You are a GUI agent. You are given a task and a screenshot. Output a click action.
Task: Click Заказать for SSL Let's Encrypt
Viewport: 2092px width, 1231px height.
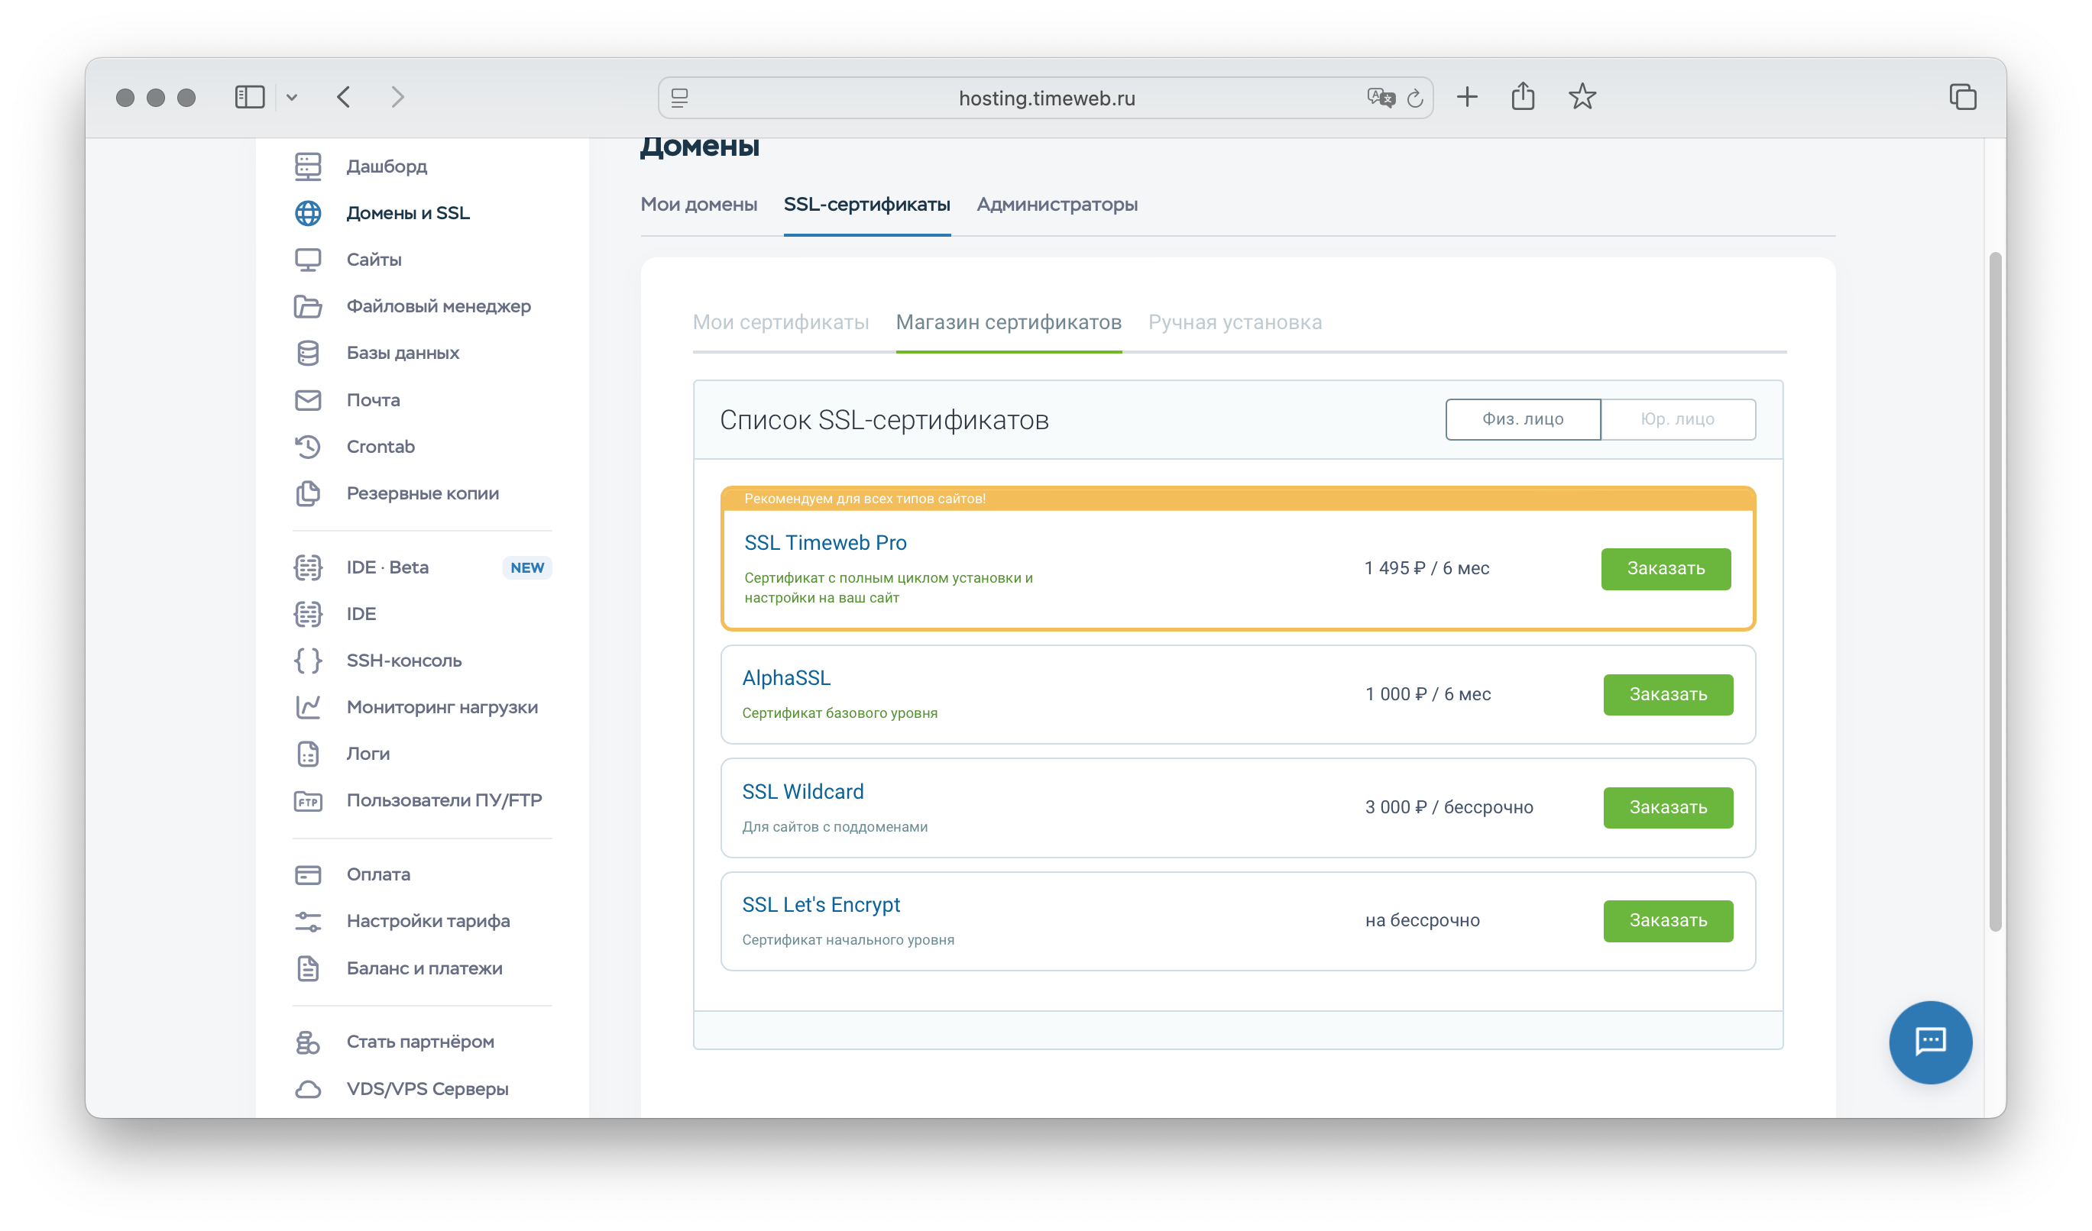tap(1668, 921)
